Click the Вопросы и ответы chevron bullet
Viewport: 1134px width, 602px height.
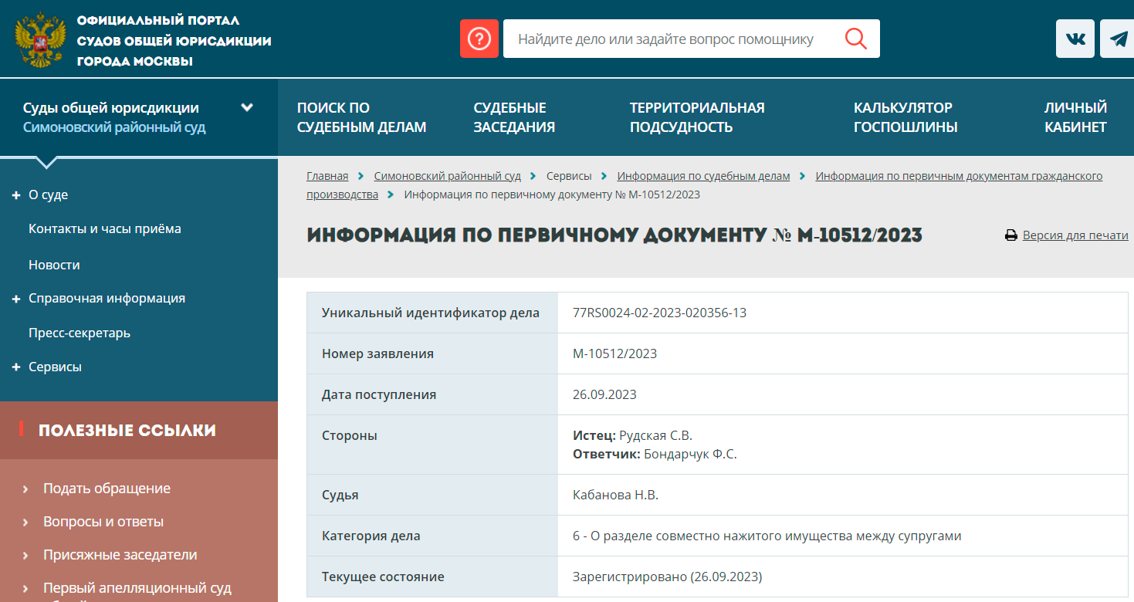pos(25,523)
